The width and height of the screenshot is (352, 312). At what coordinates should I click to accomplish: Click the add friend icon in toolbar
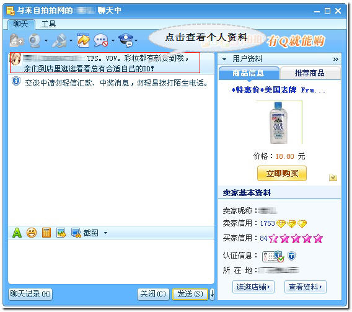point(16,40)
